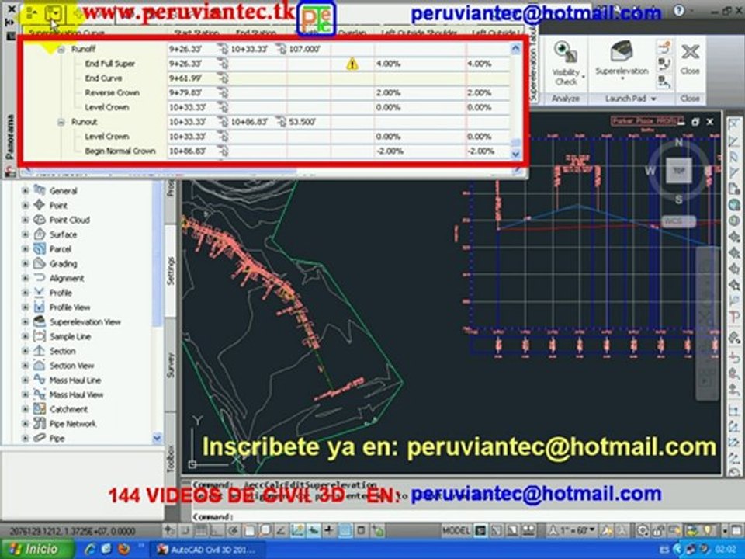Click the toolbar lock icon in status bar

coord(659,530)
